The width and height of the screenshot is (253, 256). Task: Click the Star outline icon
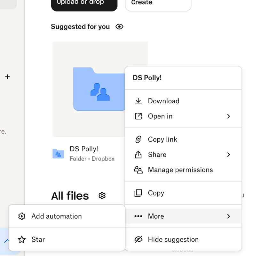[22, 239]
